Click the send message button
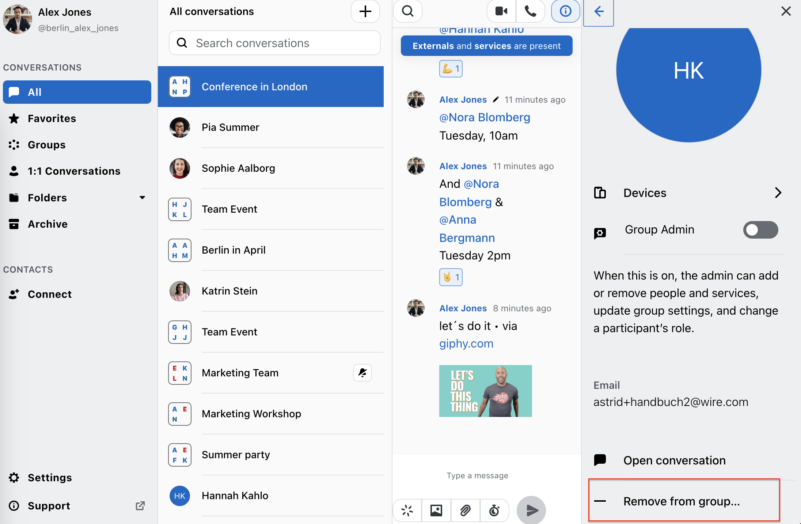The image size is (801, 524). (531, 510)
